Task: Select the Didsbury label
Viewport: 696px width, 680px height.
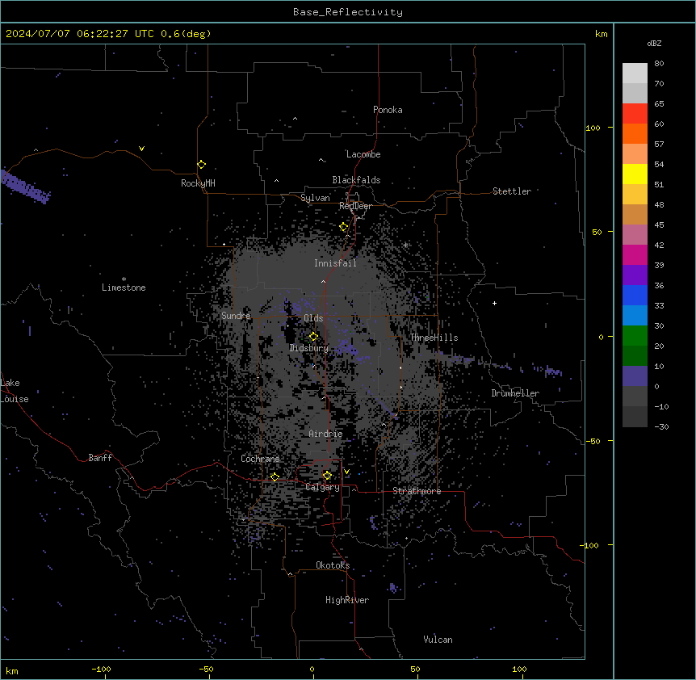Action: [x=309, y=348]
